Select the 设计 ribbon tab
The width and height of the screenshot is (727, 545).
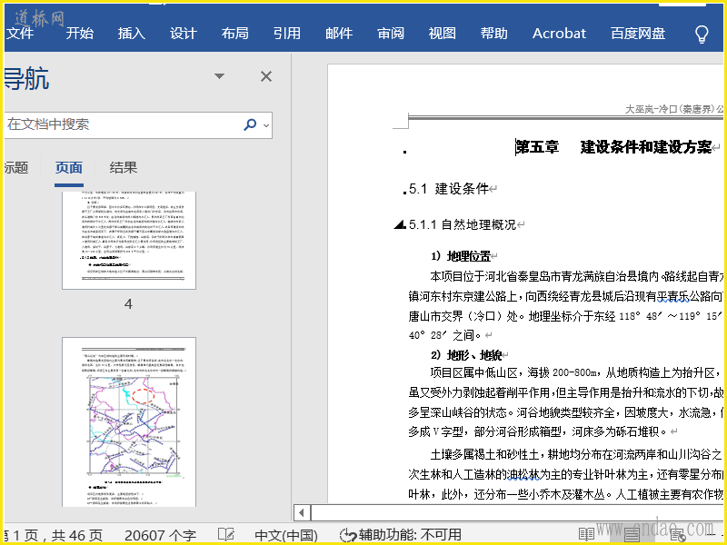tap(184, 34)
